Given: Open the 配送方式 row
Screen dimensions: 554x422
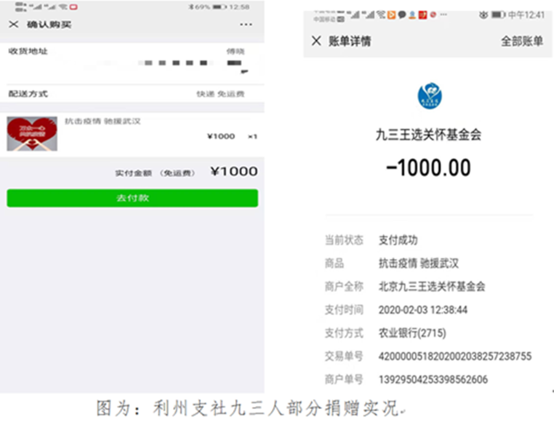Looking at the screenshot, I should [132, 94].
